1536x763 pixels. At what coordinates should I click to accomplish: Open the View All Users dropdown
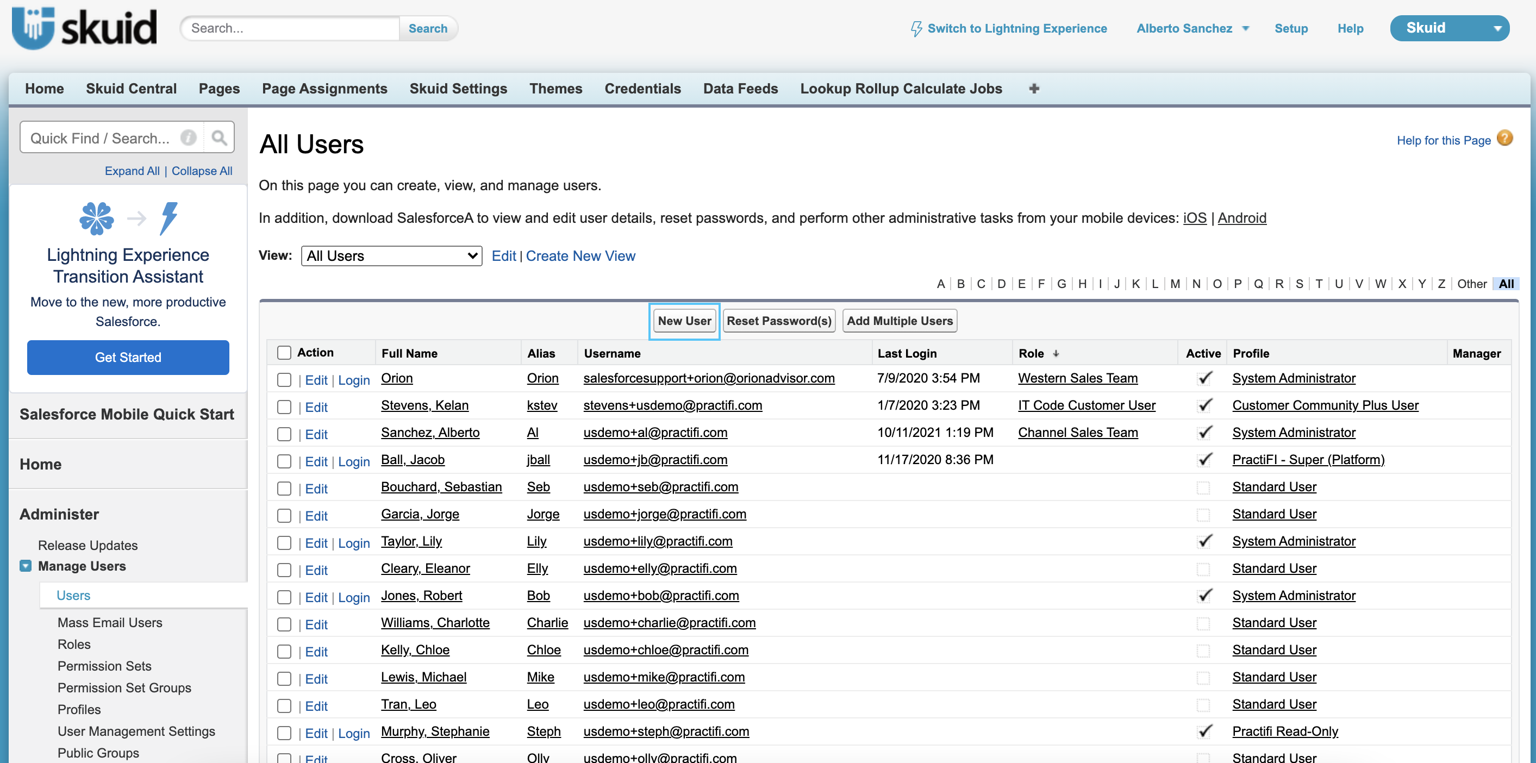(x=391, y=256)
